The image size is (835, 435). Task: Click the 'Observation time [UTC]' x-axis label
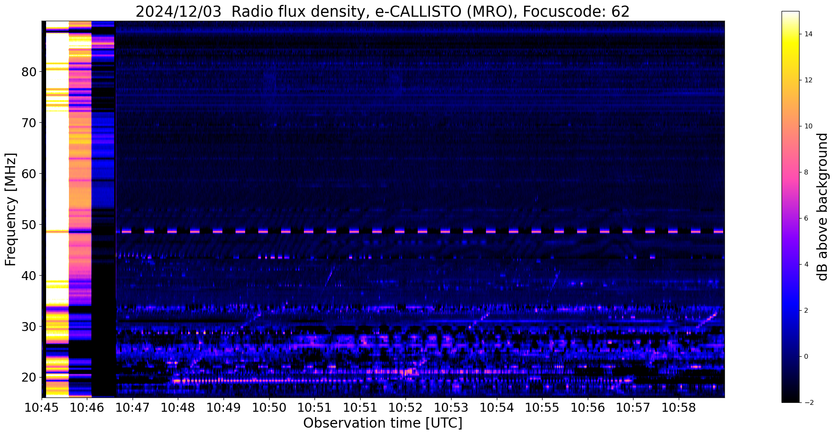[383, 423]
